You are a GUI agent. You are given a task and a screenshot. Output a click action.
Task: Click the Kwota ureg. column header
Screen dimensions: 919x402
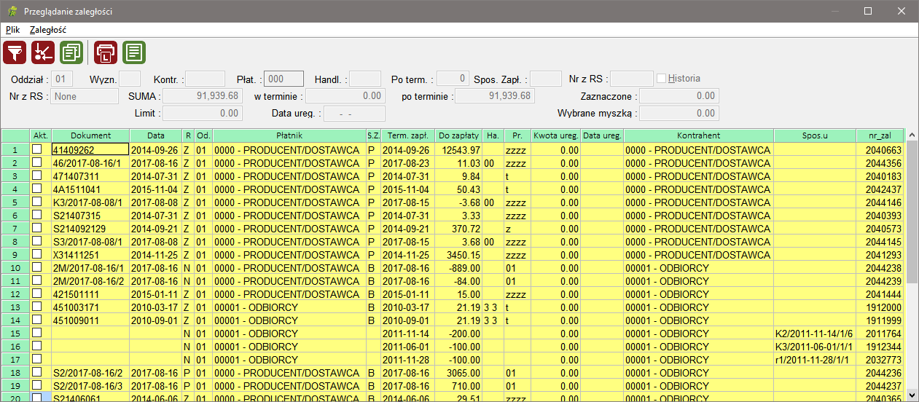tap(555, 135)
